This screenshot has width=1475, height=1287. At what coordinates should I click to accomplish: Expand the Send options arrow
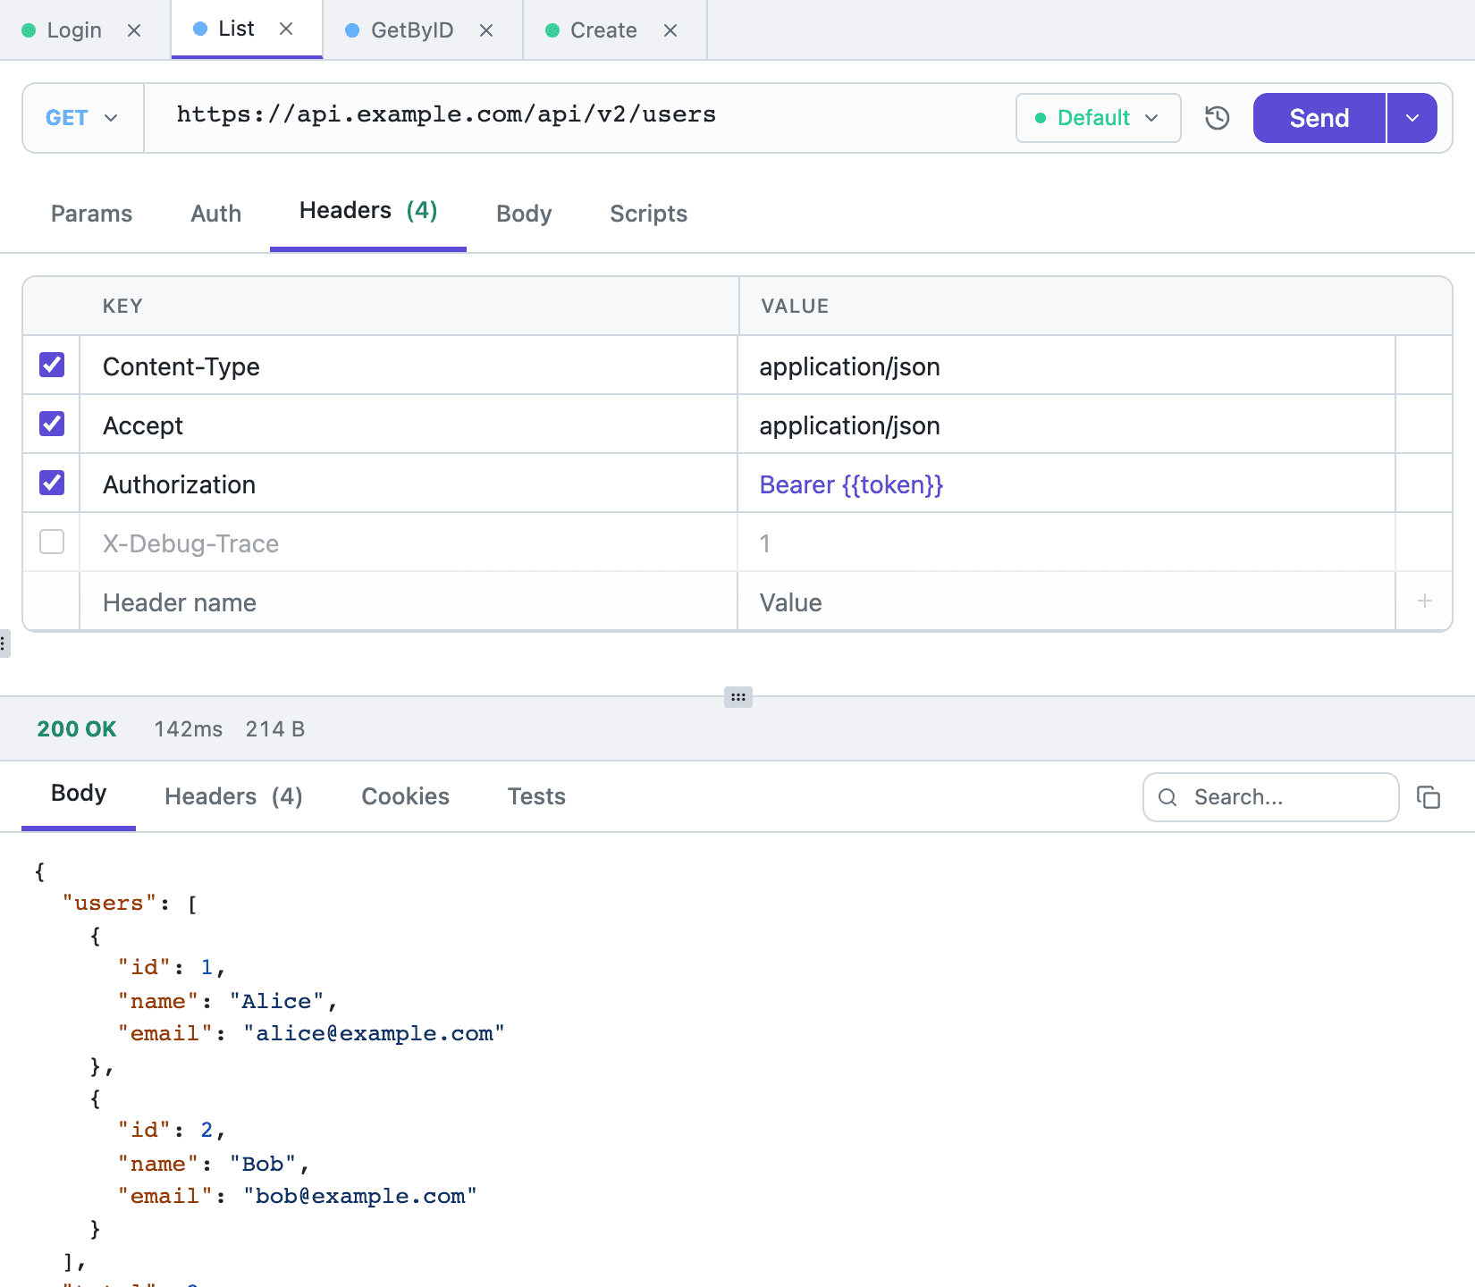point(1412,118)
